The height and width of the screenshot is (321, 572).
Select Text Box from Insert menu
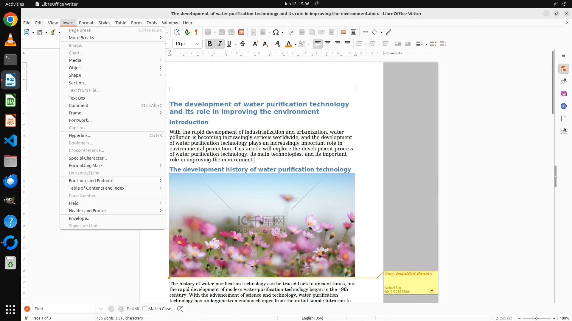(x=77, y=98)
